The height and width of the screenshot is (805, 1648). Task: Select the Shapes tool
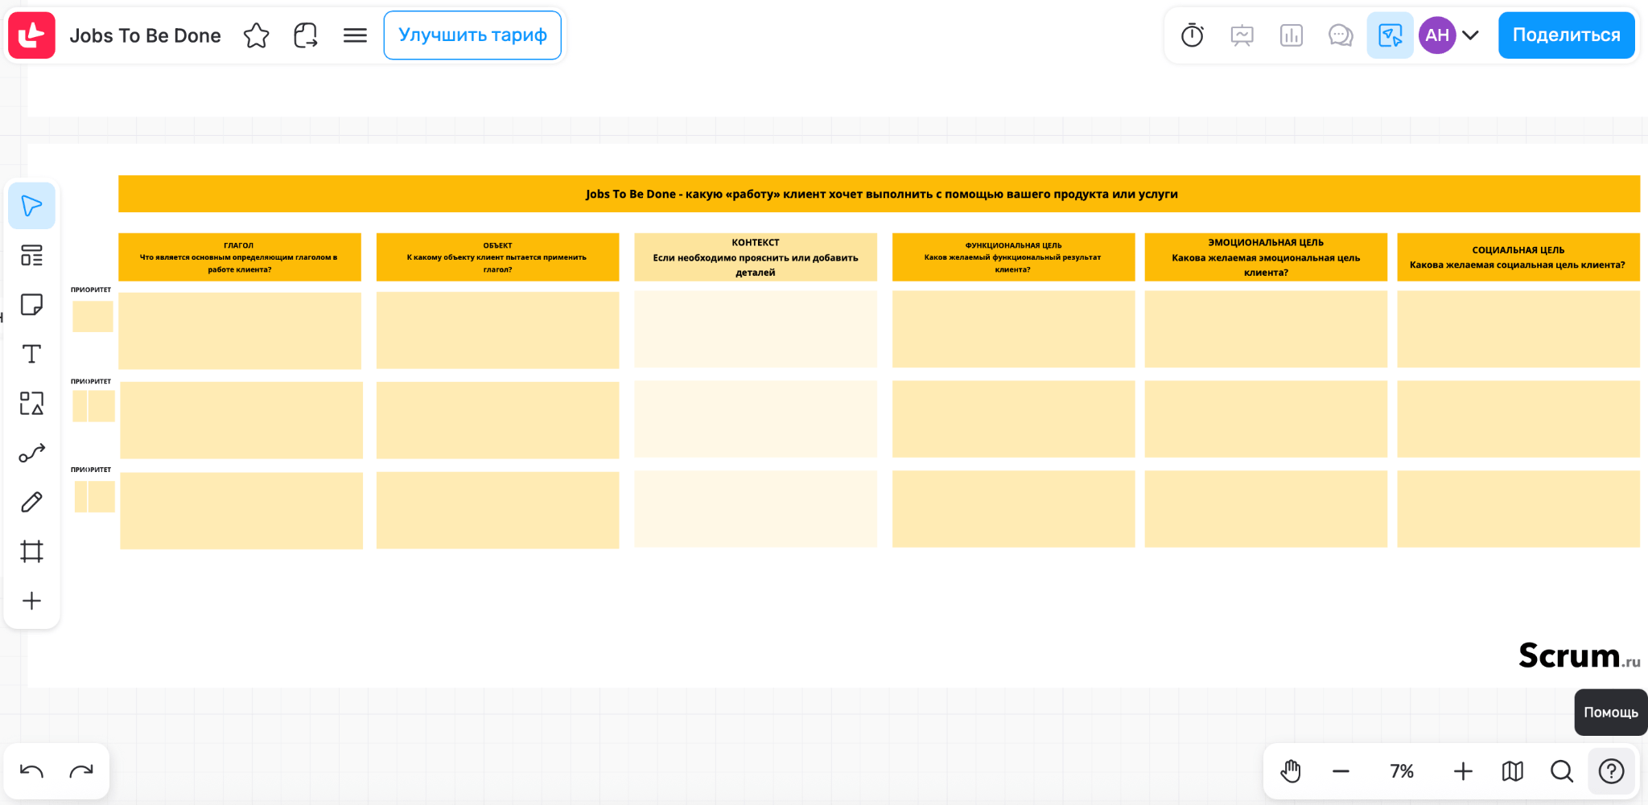point(32,403)
